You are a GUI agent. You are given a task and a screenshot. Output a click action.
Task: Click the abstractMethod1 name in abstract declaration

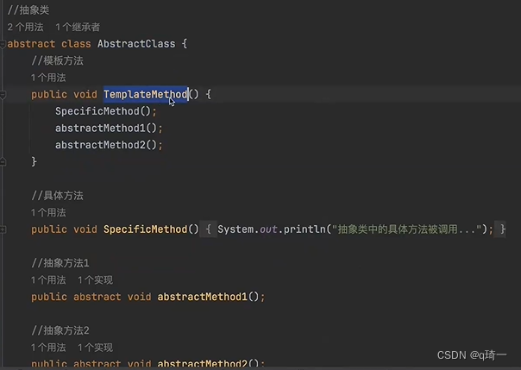(x=203, y=297)
